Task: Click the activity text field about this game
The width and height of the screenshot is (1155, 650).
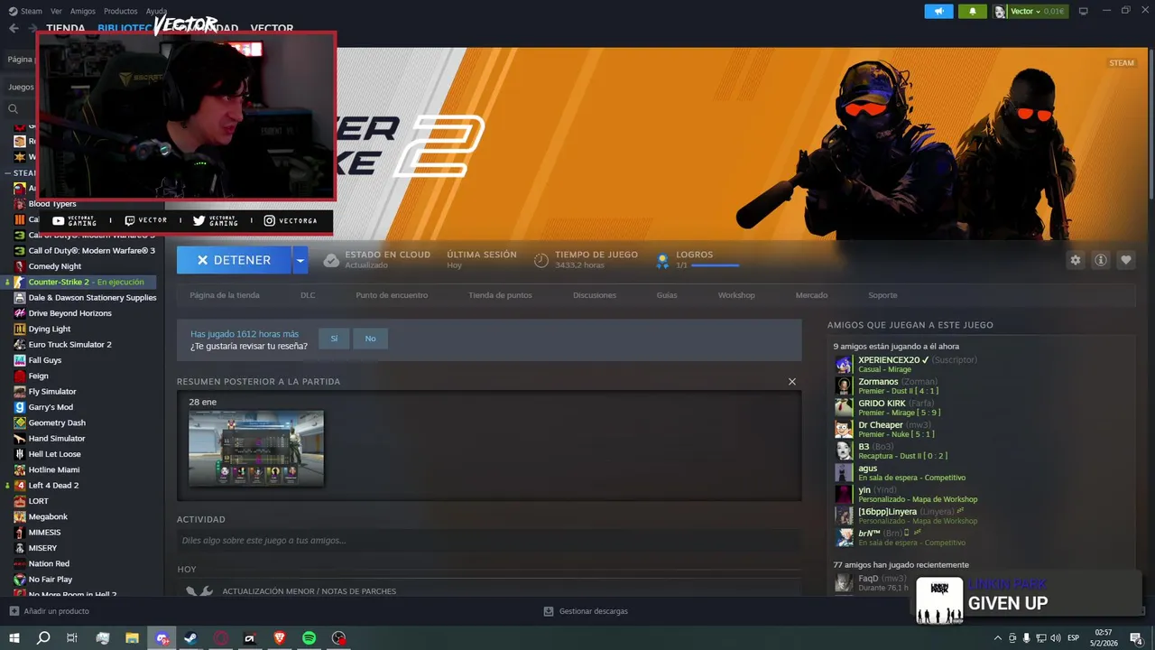Action: coord(489,541)
